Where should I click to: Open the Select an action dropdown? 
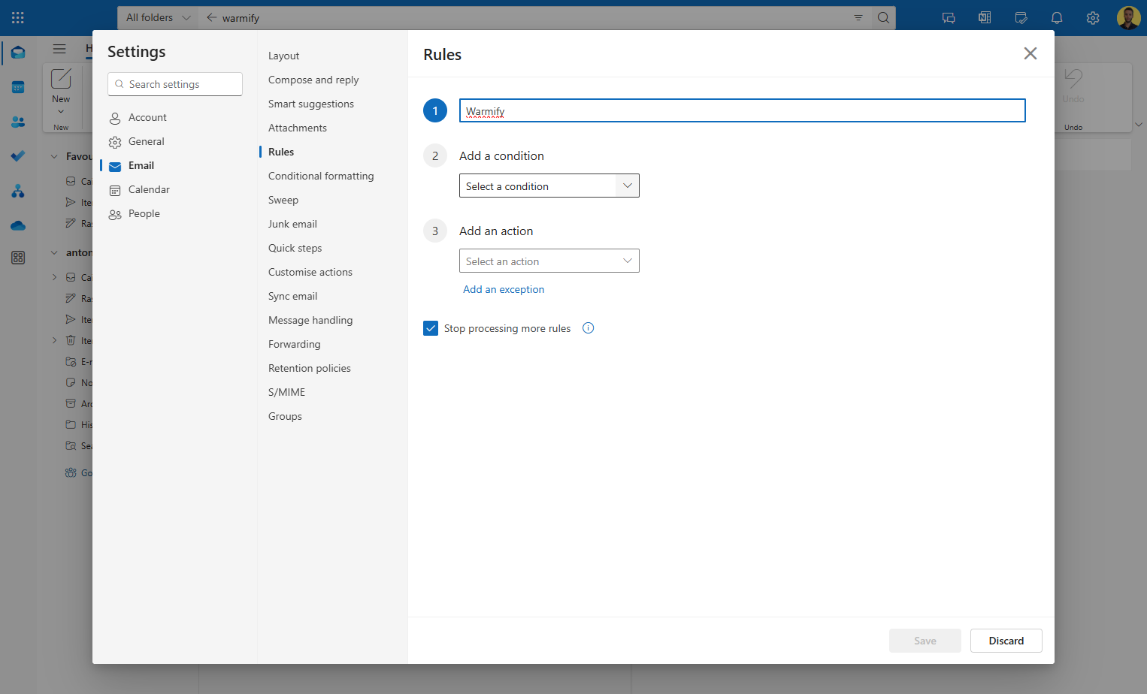(x=549, y=261)
